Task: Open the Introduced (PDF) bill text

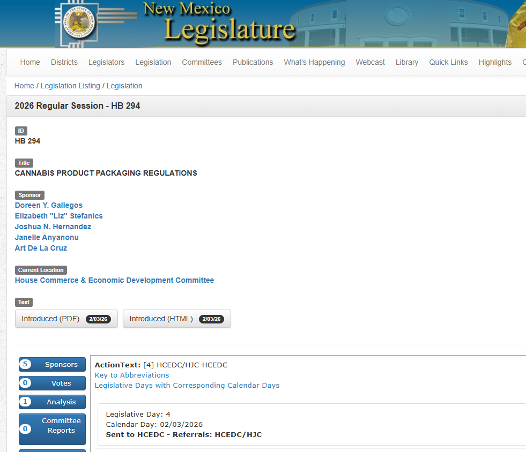Action: pyautogui.click(x=66, y=319)
